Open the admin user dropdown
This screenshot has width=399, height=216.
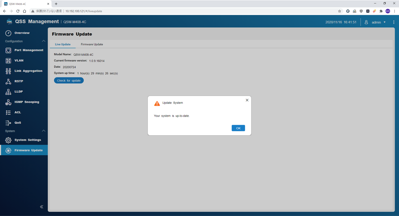(376, 22)
